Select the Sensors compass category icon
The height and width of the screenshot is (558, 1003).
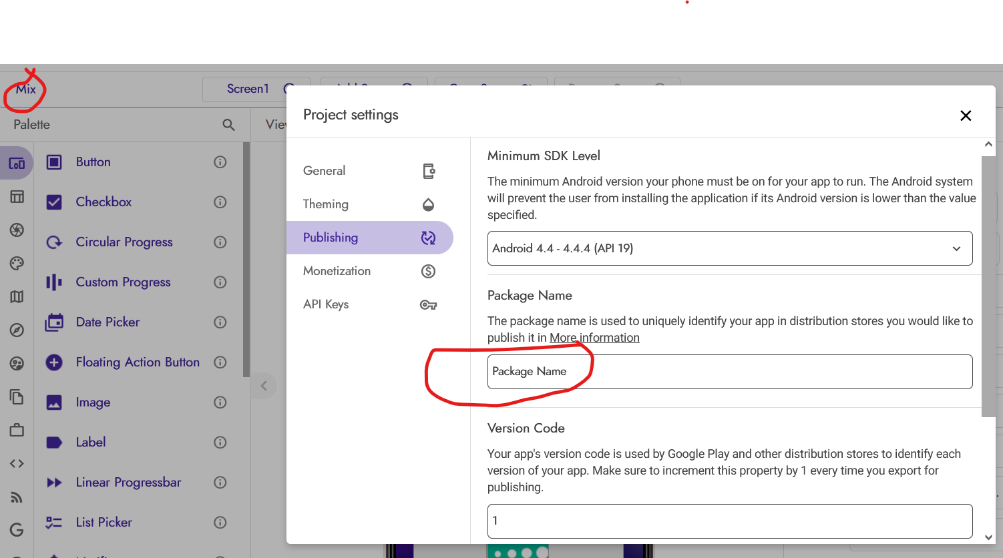pyautogui.click(x=17, y=330)
